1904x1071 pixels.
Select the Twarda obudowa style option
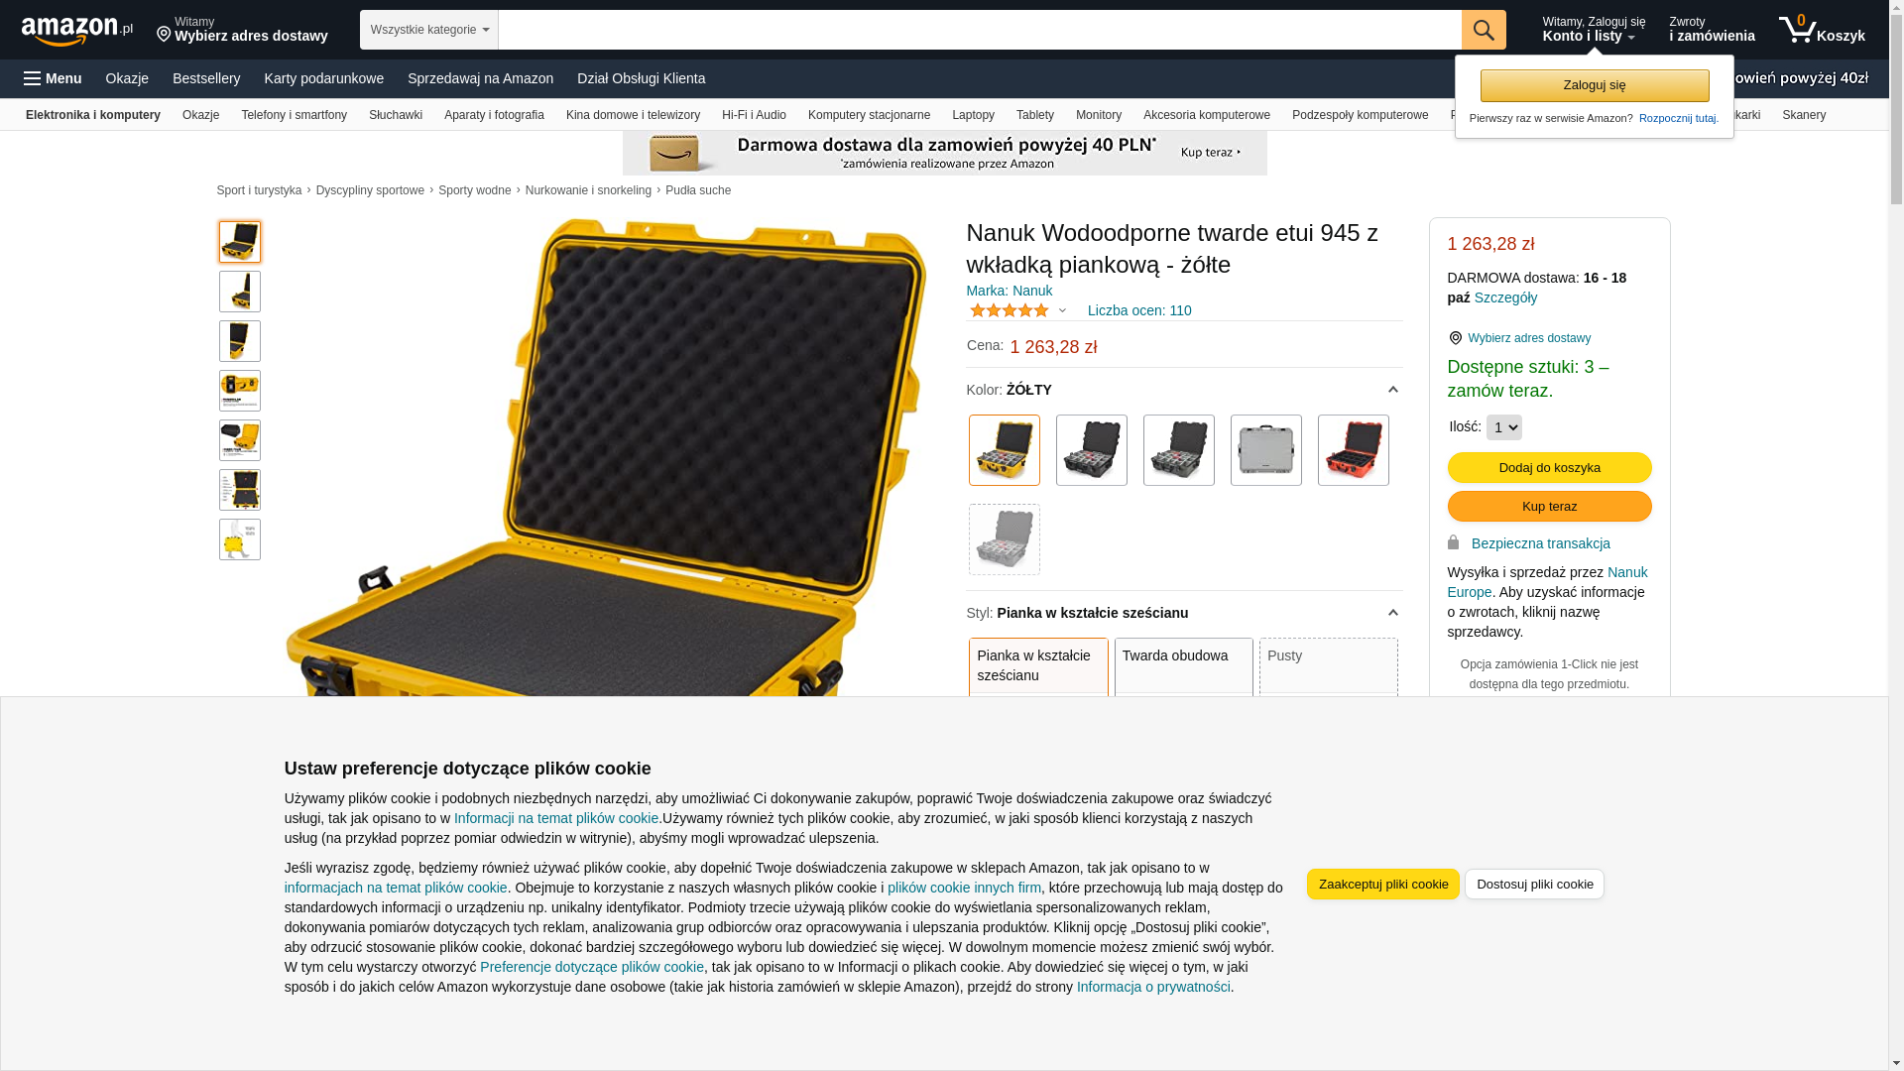click(x=1184, y=666)
